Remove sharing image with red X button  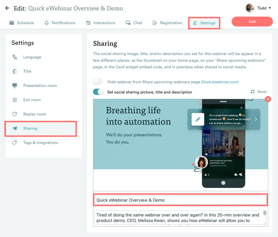click(268, 99)
